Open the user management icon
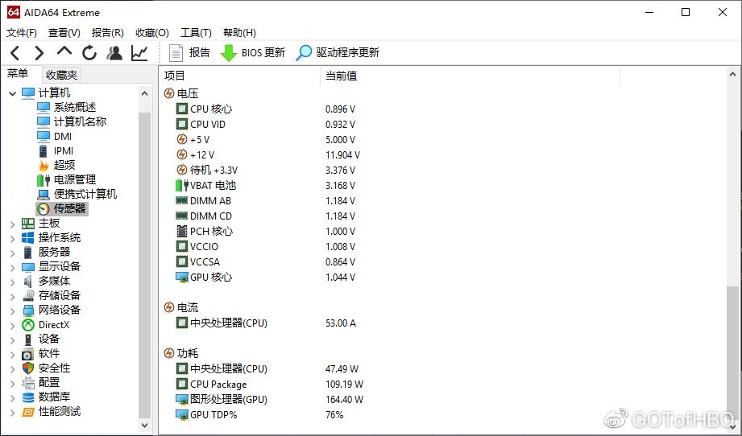 tap(114, 53)
